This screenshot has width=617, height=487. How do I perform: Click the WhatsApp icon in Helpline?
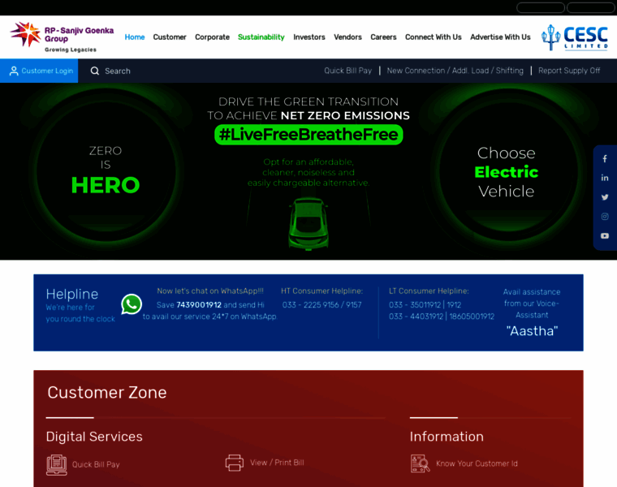click(132, 304)
